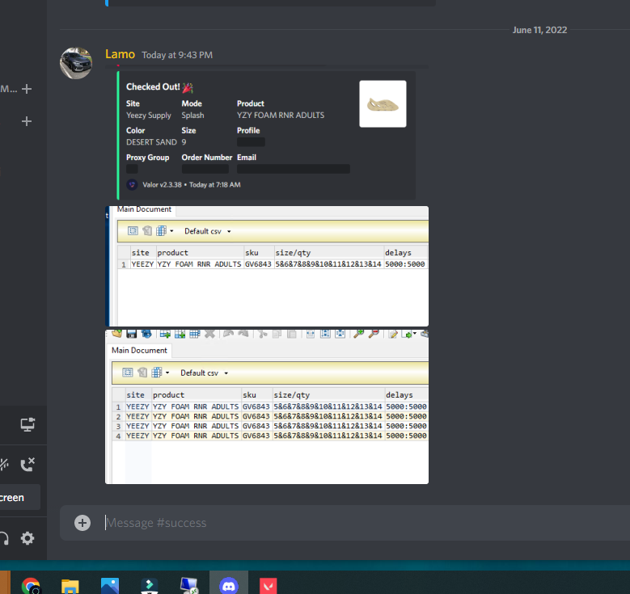Click the save-all disks icon in CSV toolbar

click(x=146, y=334)
